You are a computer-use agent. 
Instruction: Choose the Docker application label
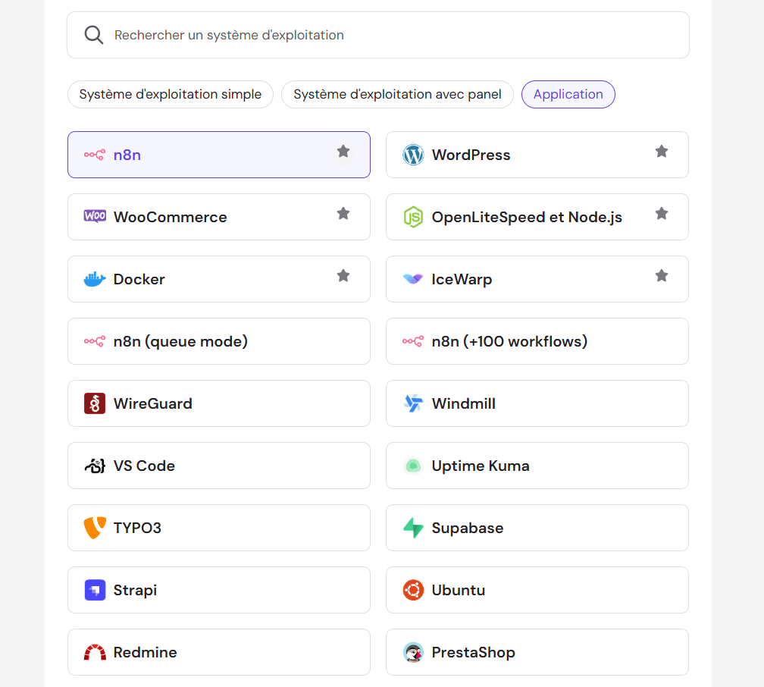(139, 279)
